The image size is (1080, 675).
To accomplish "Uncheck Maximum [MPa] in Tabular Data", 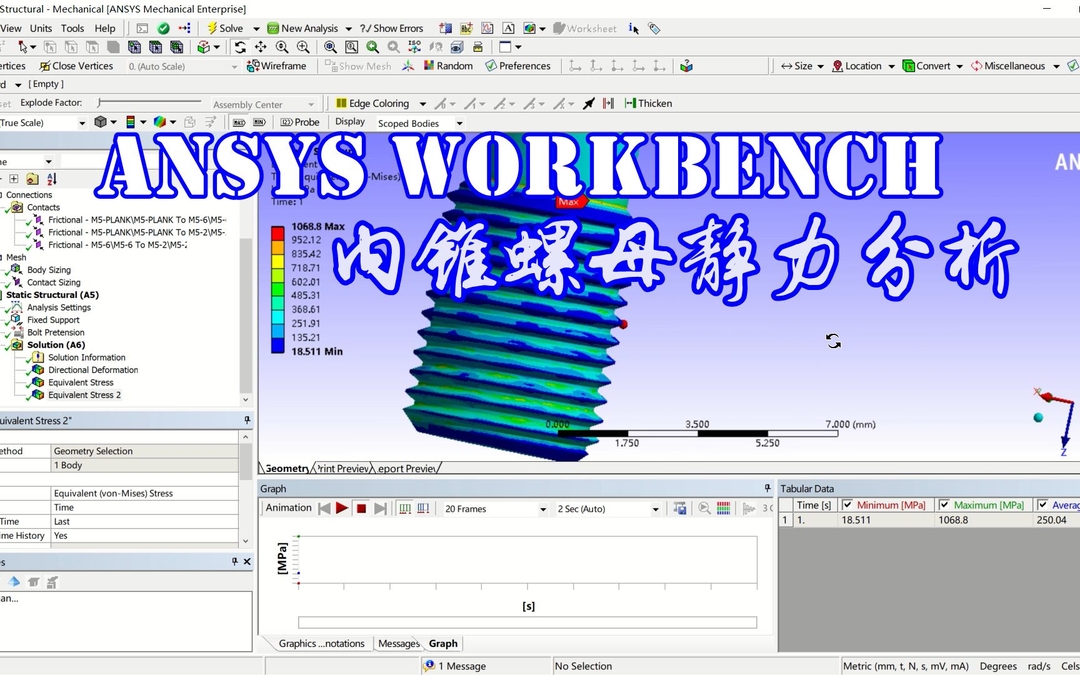I will point(946,504).
